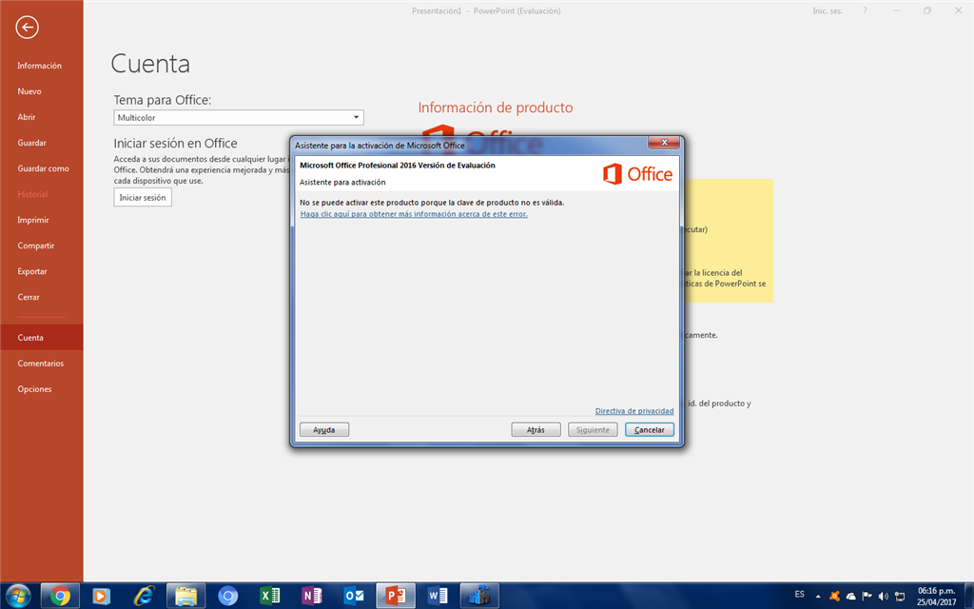
Task: Click the back arrow in the backstage sidebar
Action: pos(28,27)
